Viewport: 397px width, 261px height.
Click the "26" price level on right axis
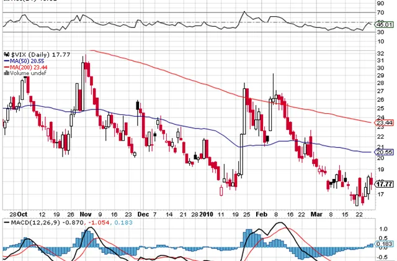380,99
